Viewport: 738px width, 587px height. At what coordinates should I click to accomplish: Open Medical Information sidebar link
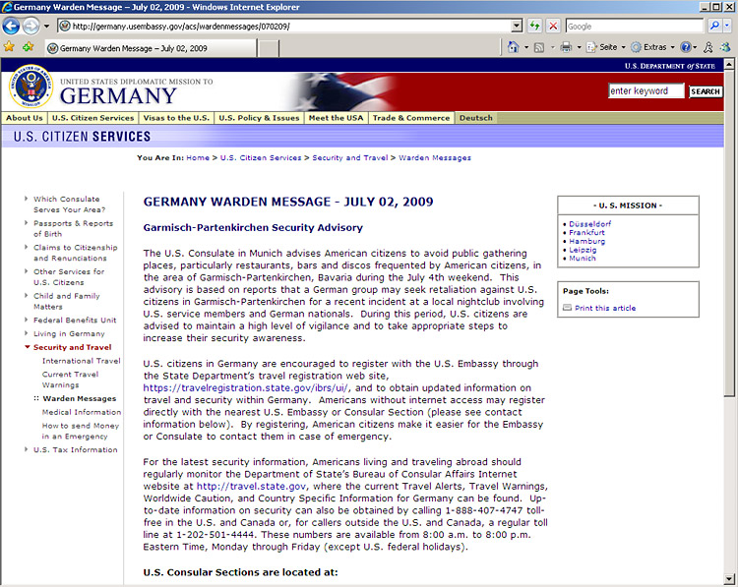[82, 412]
